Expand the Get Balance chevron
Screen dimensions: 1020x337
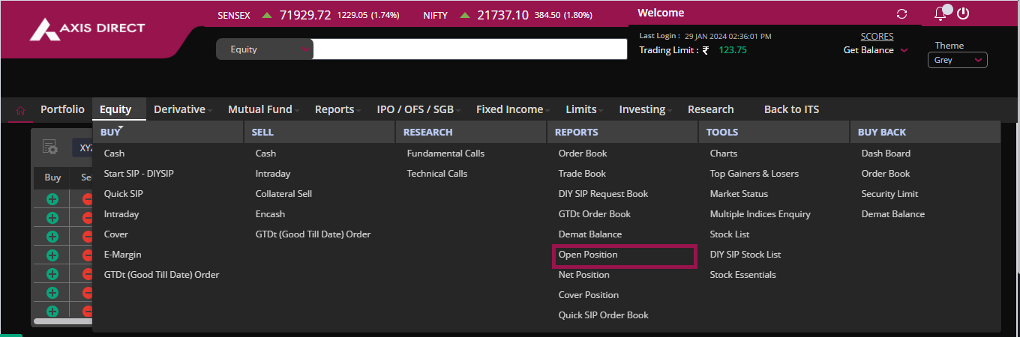[904, 50]
